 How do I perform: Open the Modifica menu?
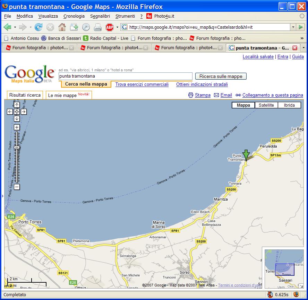[x=25, y=16]
